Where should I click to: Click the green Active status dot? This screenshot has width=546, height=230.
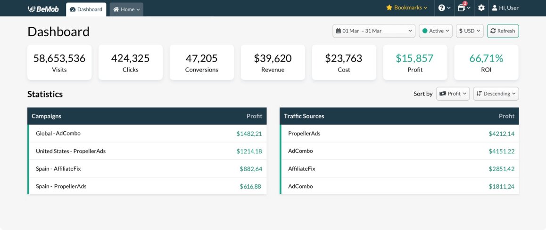(425, 31)
